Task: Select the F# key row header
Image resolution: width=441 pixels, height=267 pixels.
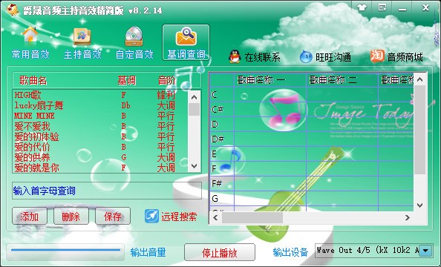Action: pos(222,183)
